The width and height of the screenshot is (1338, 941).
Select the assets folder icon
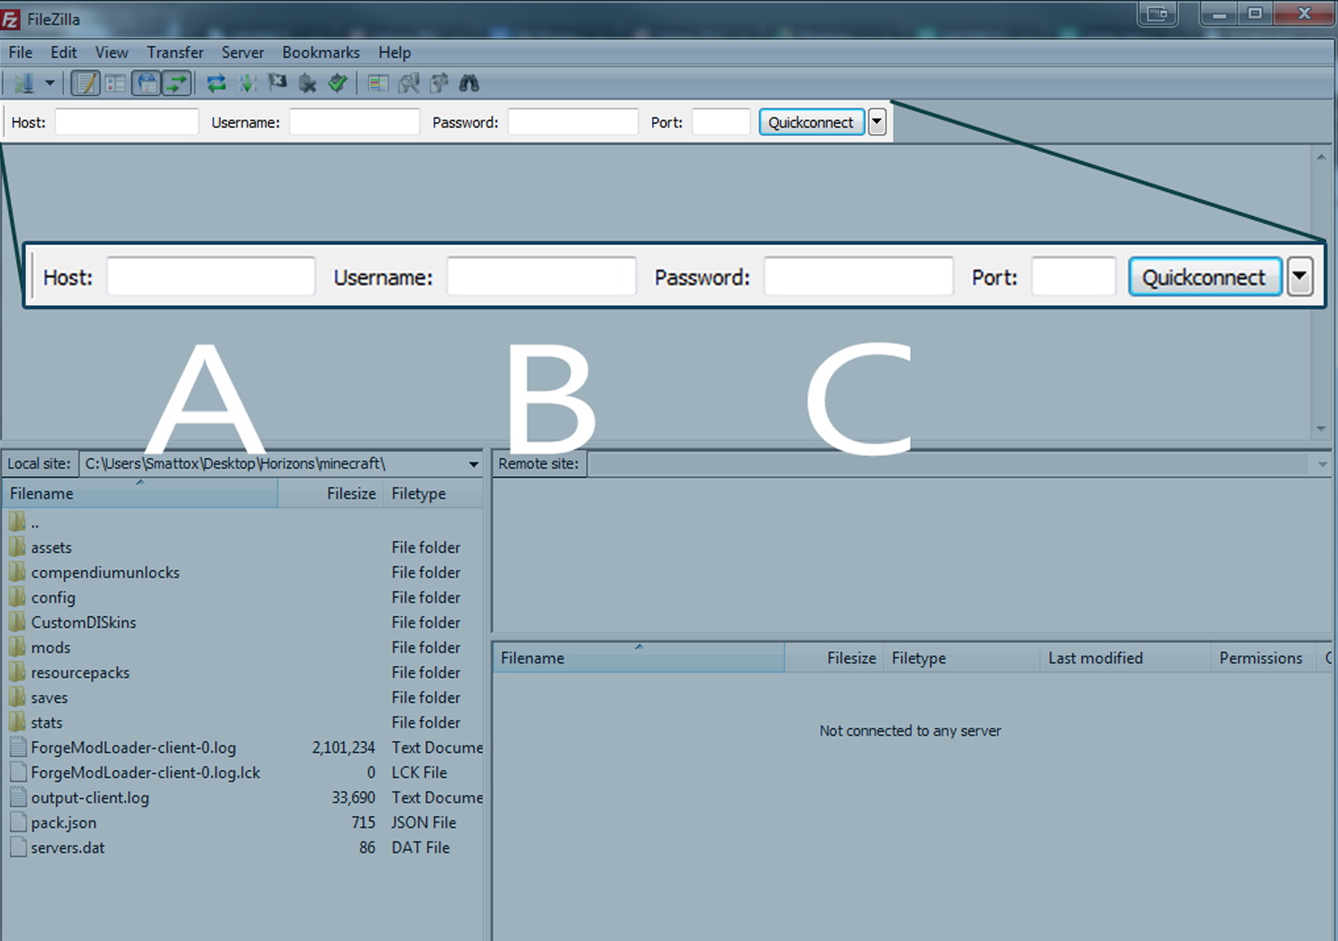pyautogui.click(x=17, y=547)
